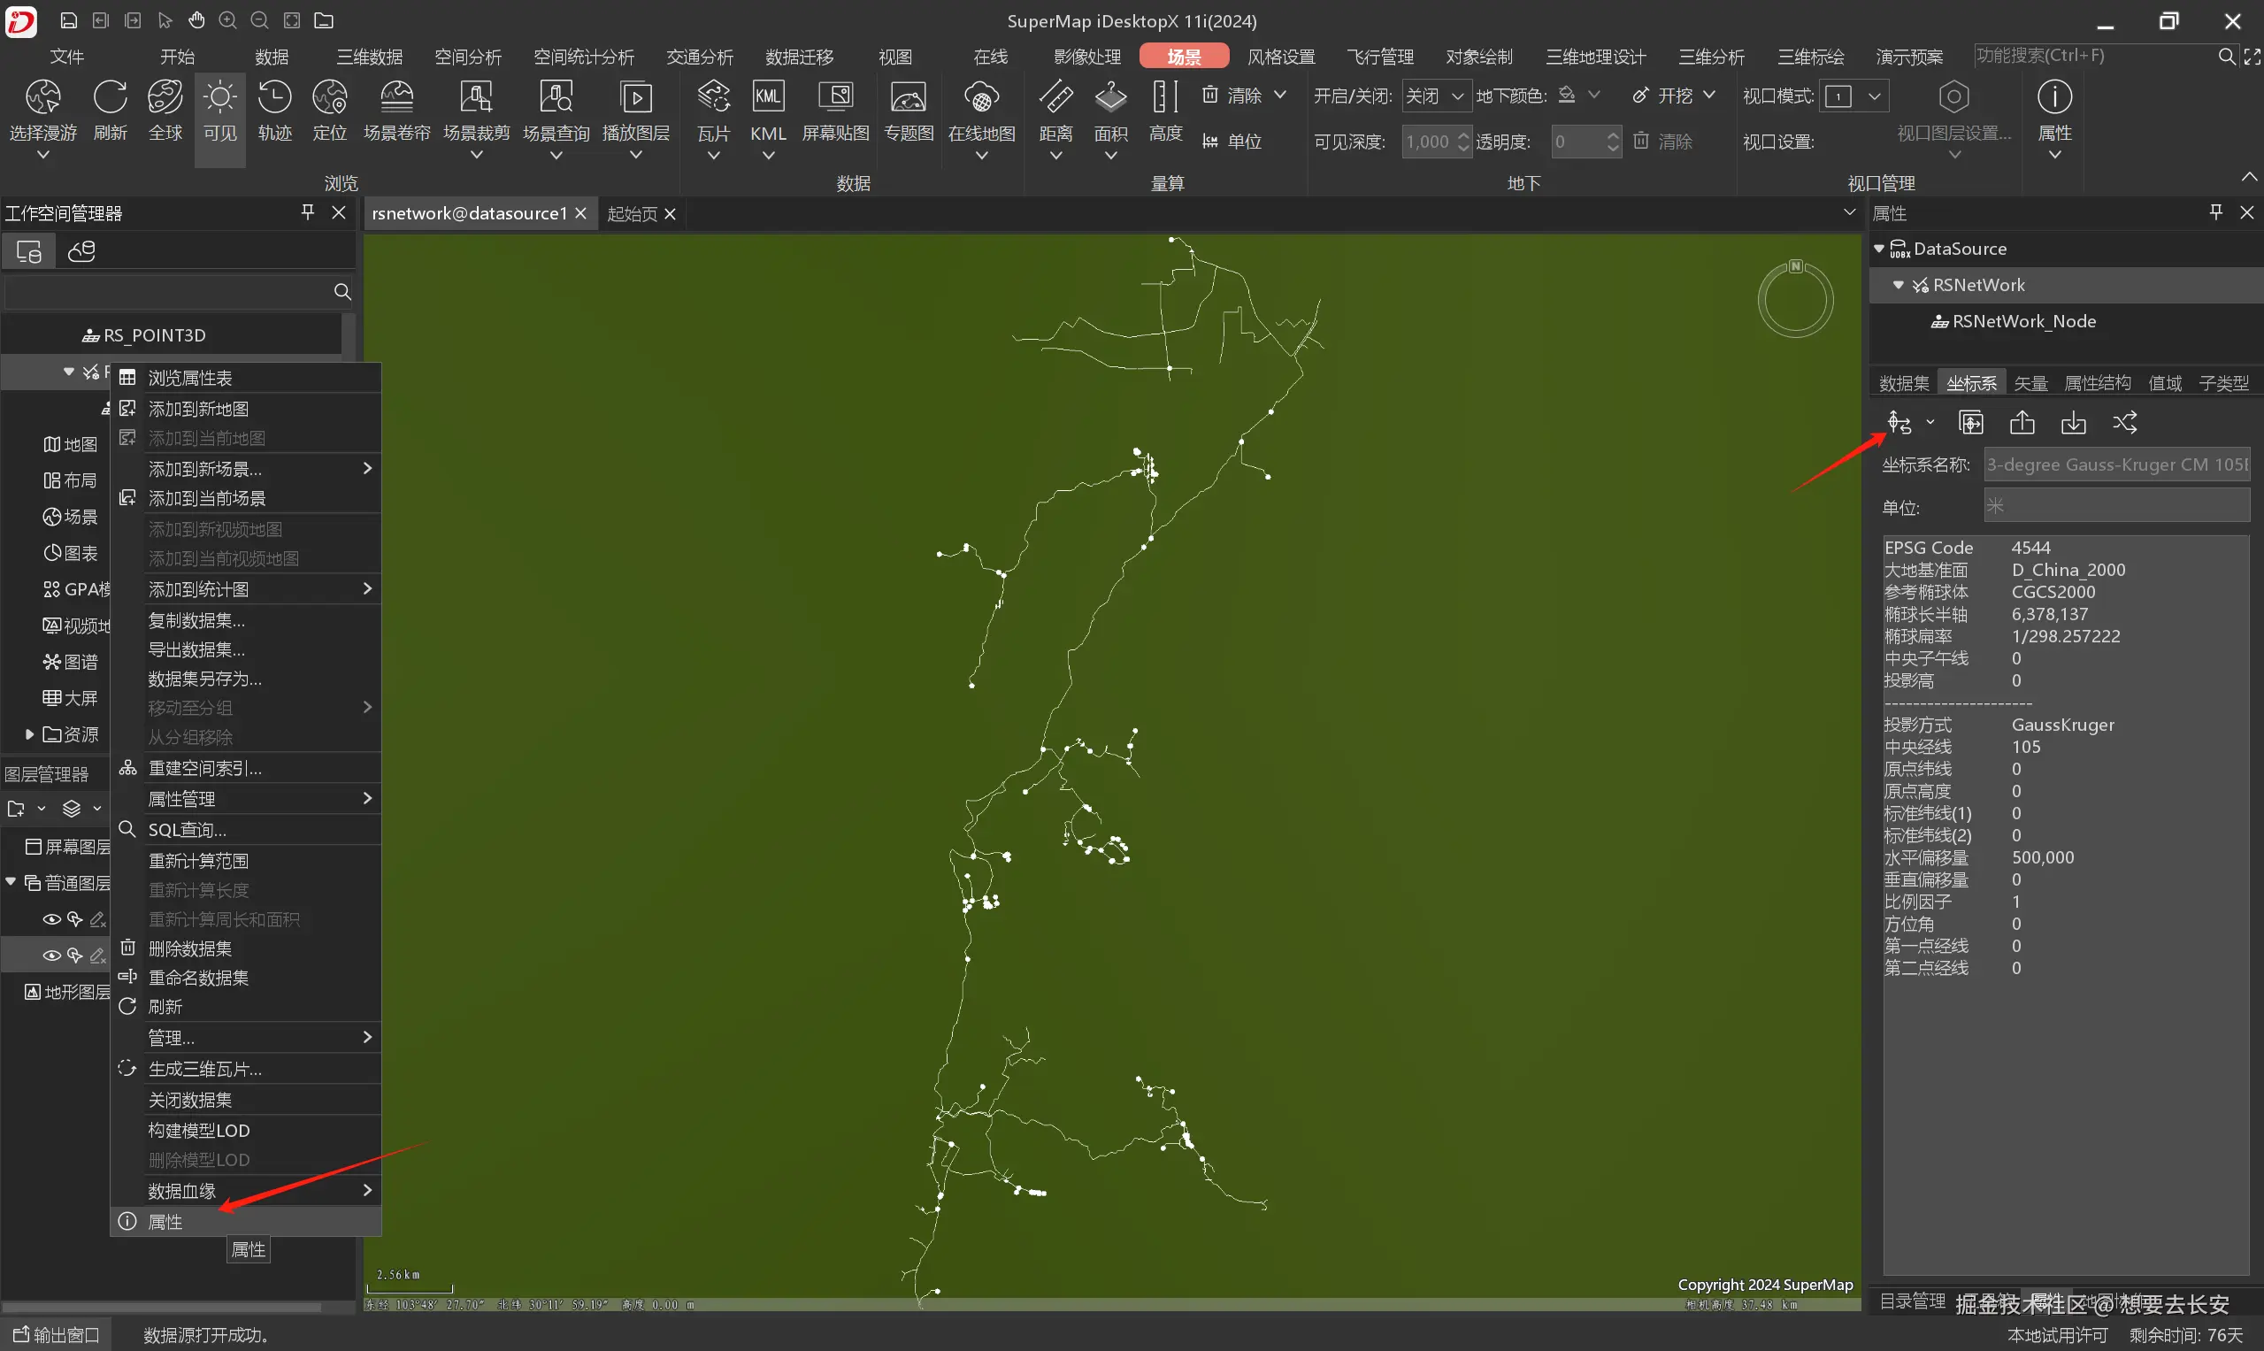Click the 场景裁剪 scene clipping icon
This screenshot has width=2264, height=1351.
click(x=476, y=97)
